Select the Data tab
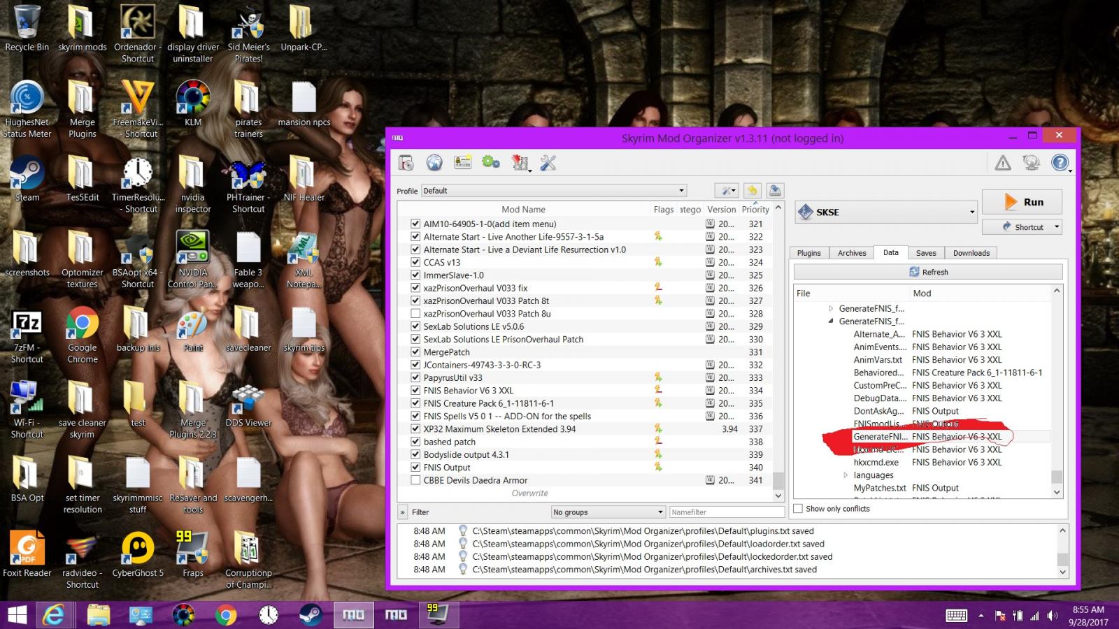1119x629 pixels. [891, 252]
